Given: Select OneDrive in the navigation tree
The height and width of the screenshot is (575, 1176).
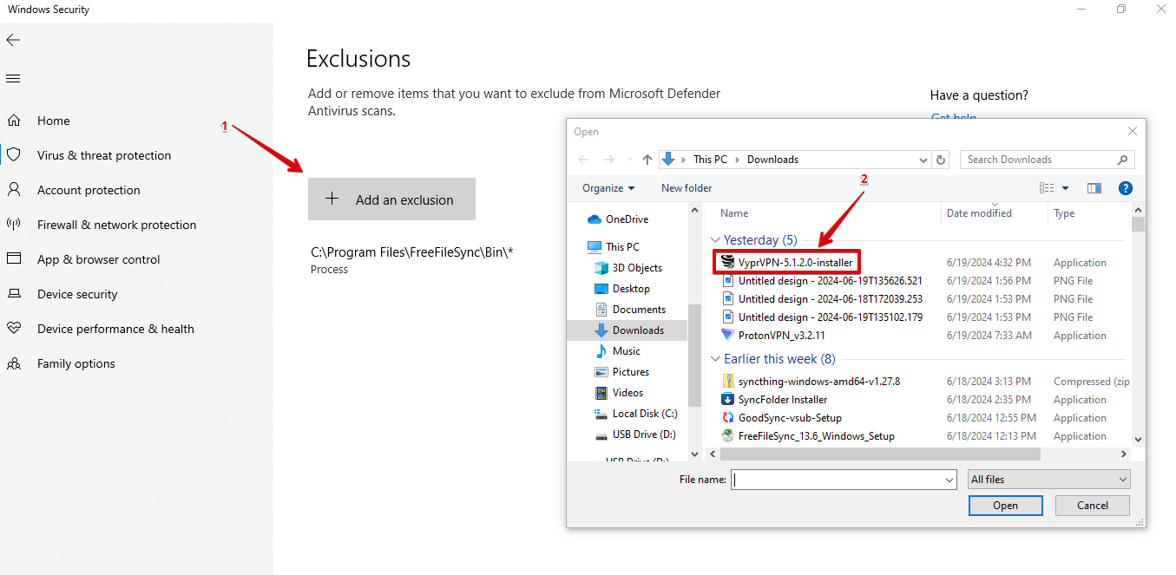Looking at the screenshot, I should [618, 219].
